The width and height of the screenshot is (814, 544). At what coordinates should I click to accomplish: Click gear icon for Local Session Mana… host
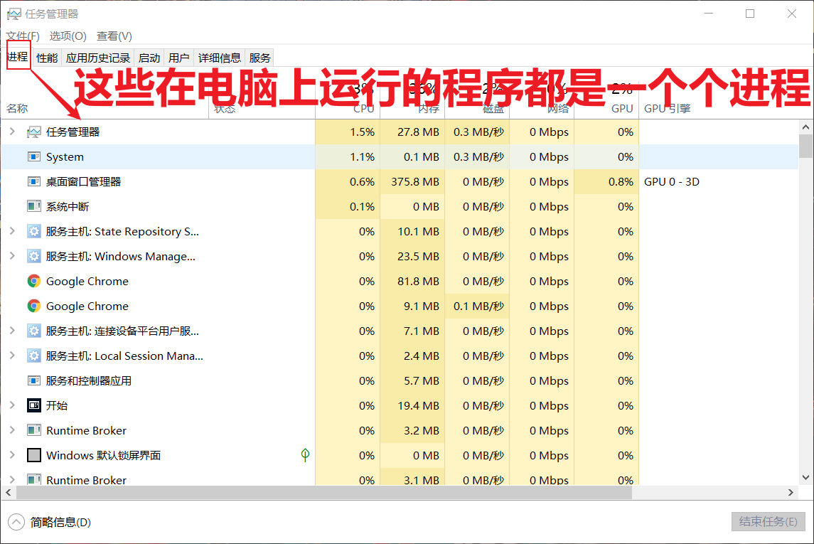pos(33,356)
